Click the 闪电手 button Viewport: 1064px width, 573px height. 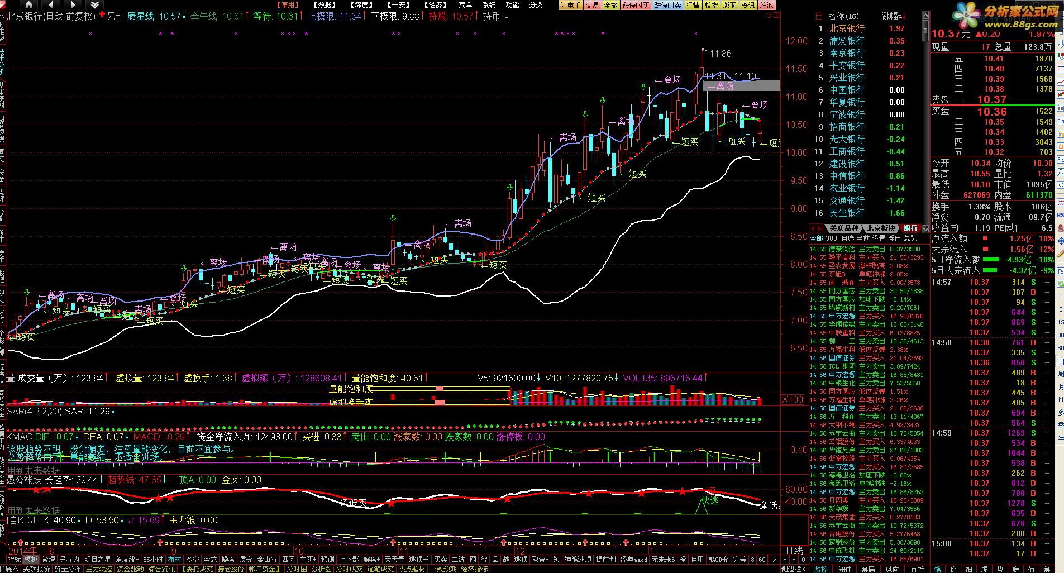(x=570, y=5)
